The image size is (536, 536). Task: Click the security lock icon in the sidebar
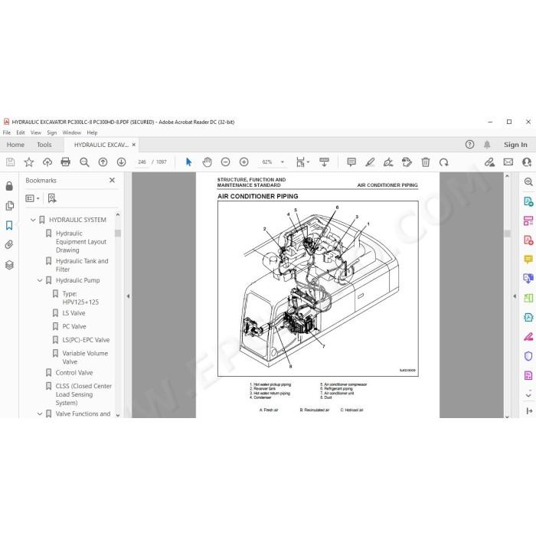click(9, 186)
